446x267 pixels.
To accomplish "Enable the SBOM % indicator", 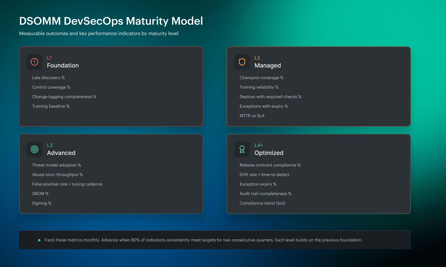I will pyautogui.click(x=40, y=193).
